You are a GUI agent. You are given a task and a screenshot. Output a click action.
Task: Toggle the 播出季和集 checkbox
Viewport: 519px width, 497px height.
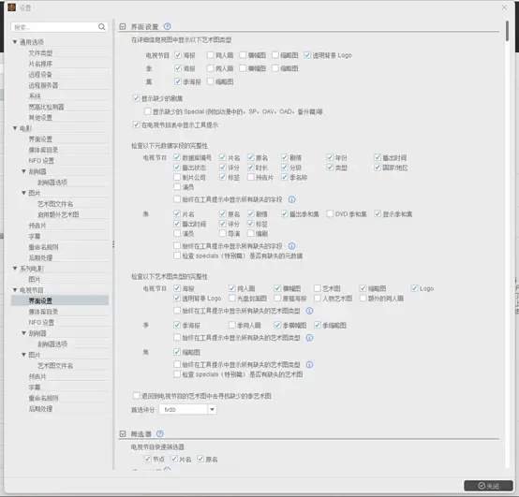[284, 214]
